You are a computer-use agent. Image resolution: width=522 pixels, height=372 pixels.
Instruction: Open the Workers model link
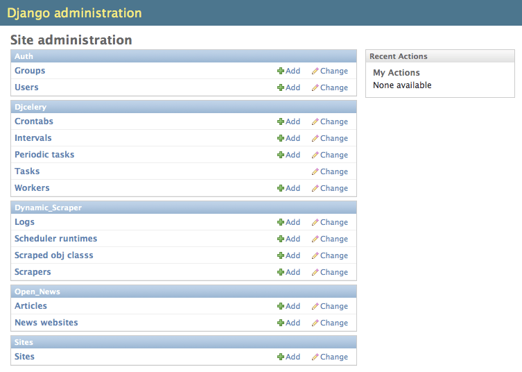(x=32, y=188)
